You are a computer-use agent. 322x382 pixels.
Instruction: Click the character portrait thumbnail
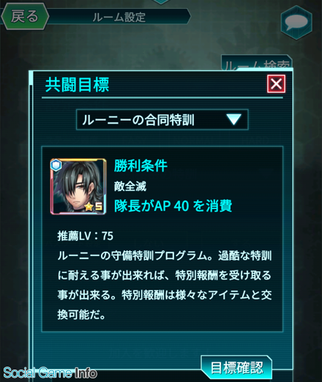[x=78, y=187]
